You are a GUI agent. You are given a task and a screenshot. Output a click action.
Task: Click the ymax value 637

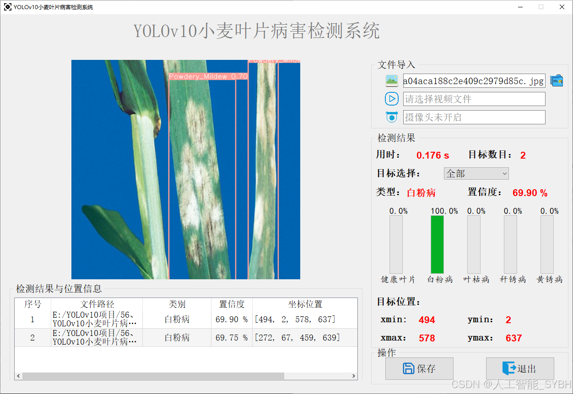[x=514, y=338]
